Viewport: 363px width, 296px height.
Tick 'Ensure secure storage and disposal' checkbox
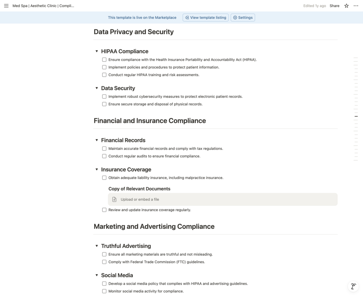click(104, 104)
